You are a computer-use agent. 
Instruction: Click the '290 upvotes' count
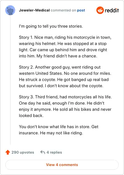click(23, 152)
